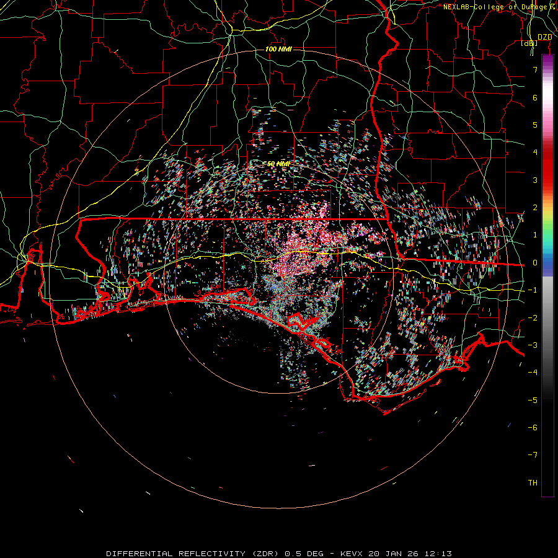558x558 pixels.
Task: Click the 5 value on color scale
Action: coord(535,125)
